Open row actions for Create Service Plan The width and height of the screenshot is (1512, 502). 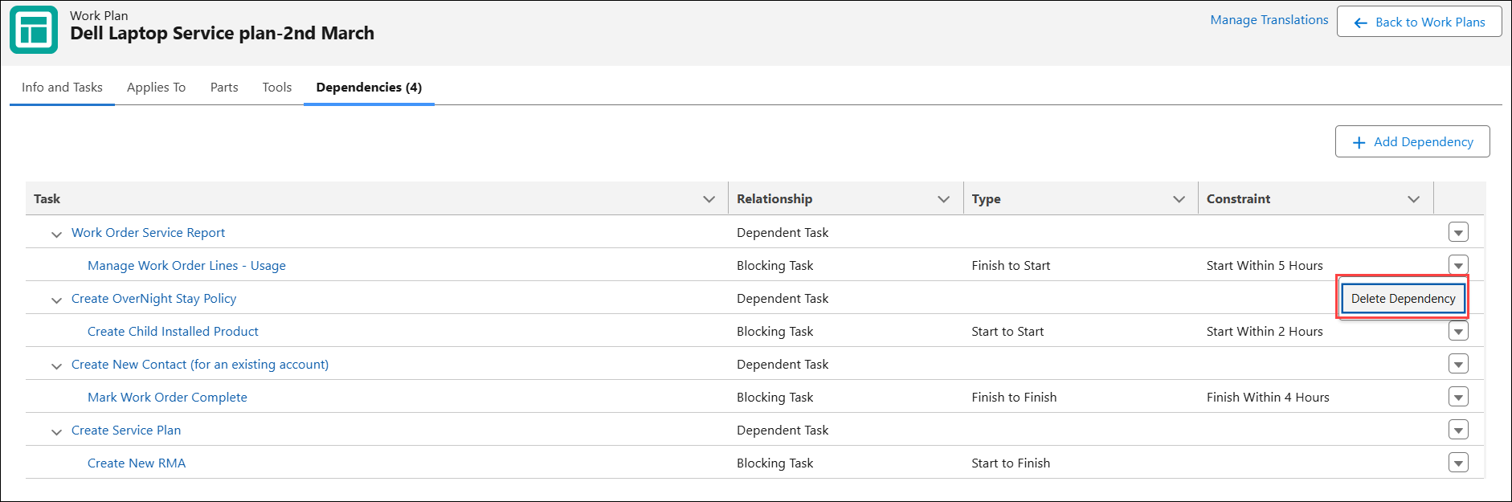[x=1458, y=430]
